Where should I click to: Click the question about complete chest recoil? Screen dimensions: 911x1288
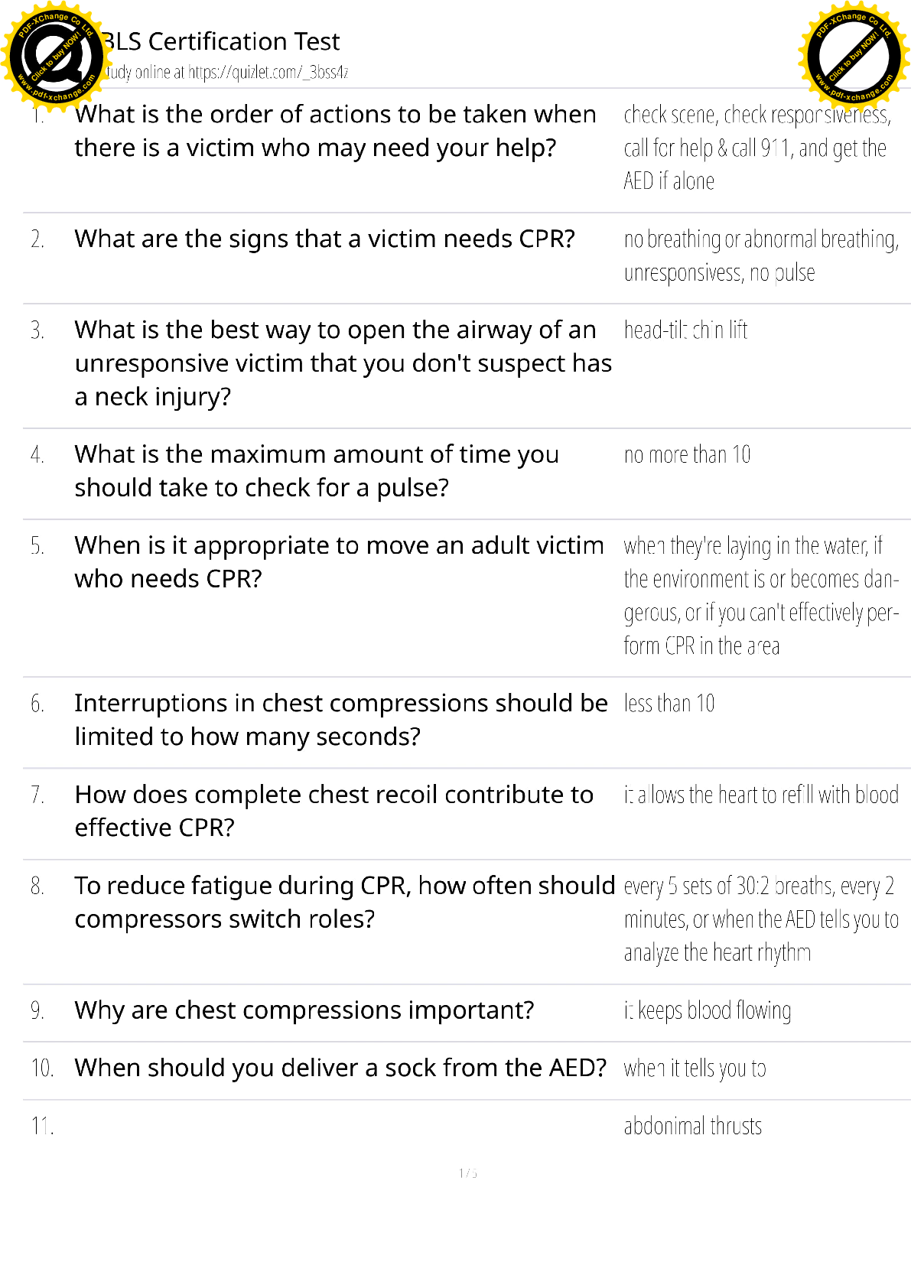click(333, 811)
